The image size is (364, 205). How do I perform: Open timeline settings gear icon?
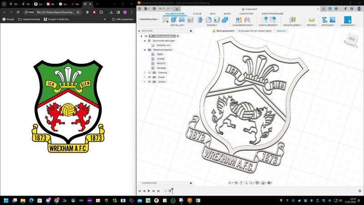[x=359, y=191]
